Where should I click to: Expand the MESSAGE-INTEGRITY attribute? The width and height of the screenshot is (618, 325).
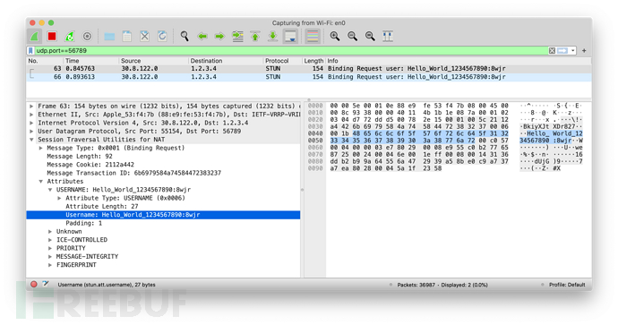(x=50, y=256)
